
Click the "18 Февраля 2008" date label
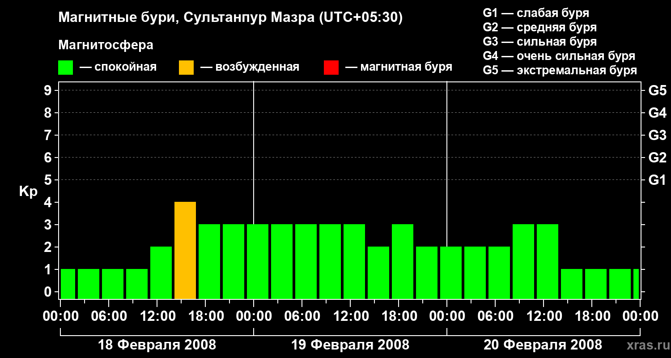point(157,345)
